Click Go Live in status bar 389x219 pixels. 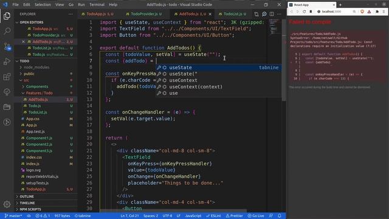(256, 216)
